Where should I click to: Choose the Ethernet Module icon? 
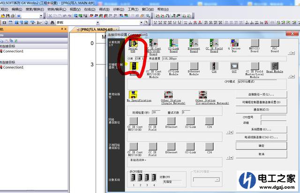point(194,66)
